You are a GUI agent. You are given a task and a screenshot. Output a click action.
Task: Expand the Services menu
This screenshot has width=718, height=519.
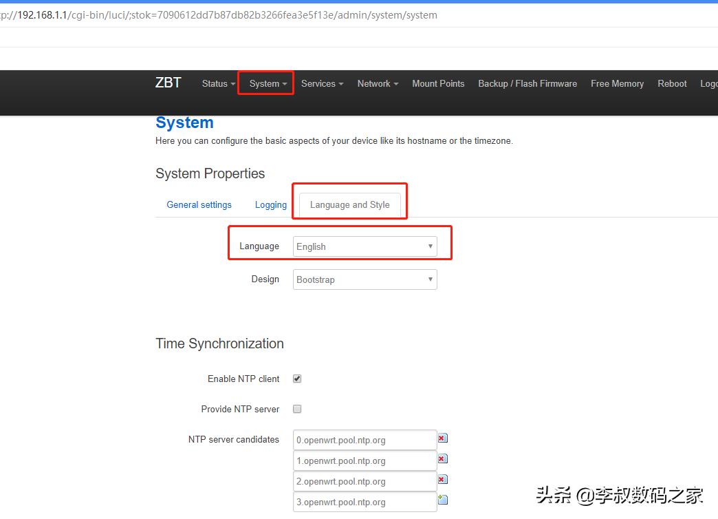point(322,83)
